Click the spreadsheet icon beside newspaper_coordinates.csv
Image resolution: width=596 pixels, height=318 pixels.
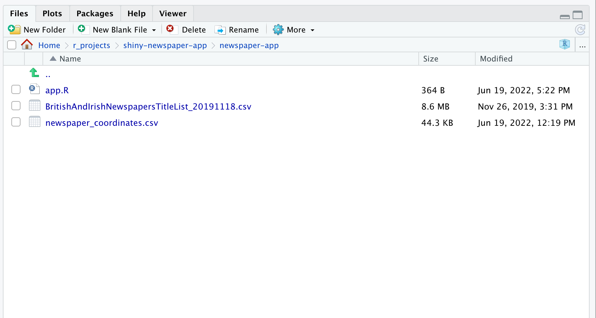[34, 122]
